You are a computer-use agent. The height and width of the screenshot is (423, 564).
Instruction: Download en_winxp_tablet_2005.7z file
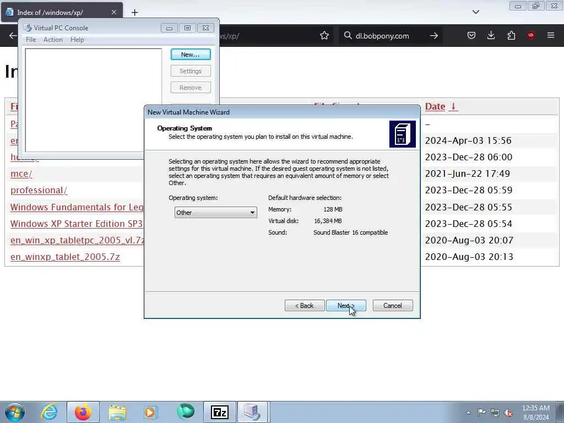pos(65,257)
